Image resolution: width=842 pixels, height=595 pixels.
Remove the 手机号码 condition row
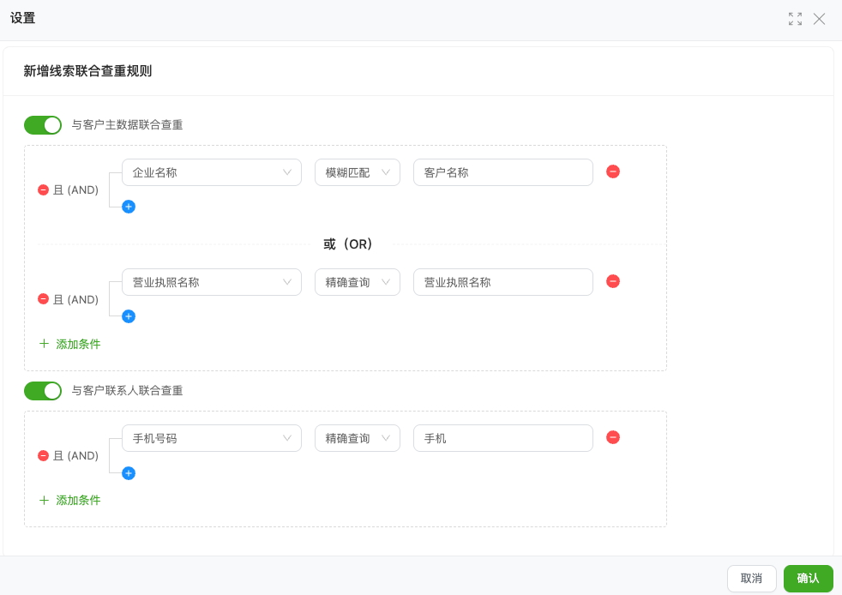tap(613, 437)
